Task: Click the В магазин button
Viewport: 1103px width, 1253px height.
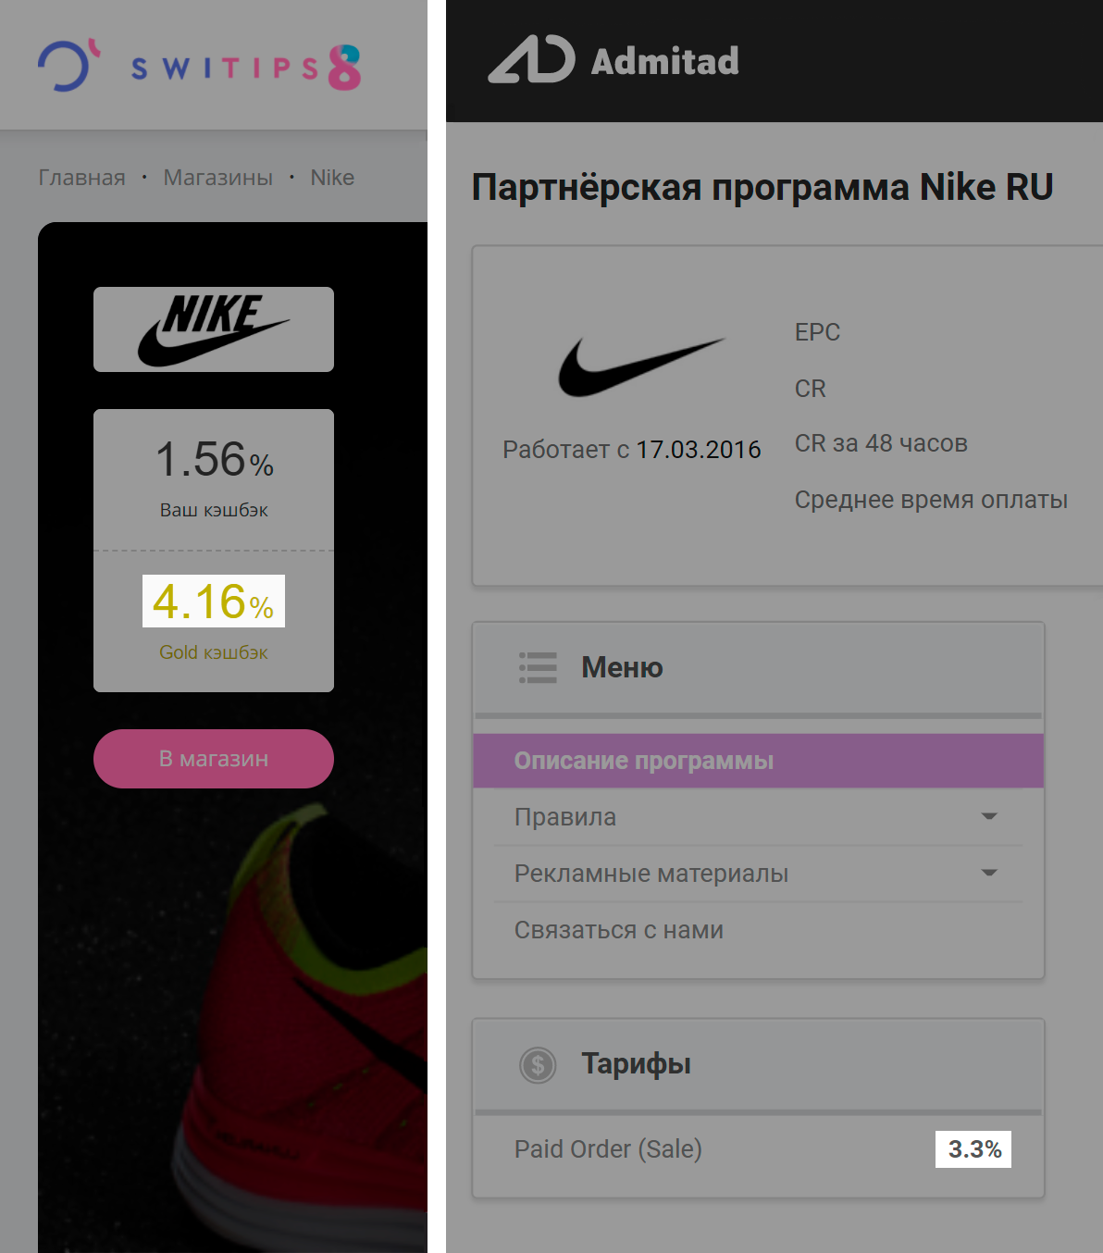Action: (214, 759)
